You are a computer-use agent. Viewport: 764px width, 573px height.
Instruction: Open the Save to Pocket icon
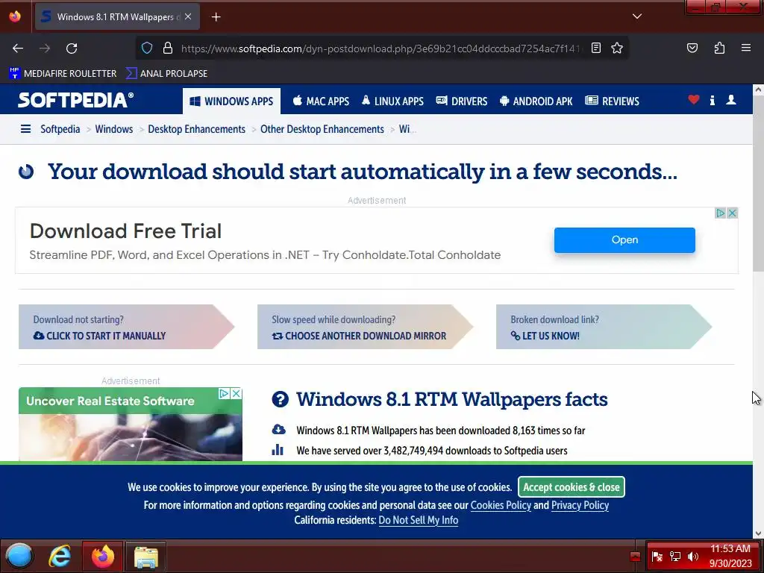pyautogui.click(x=692, y=48)
